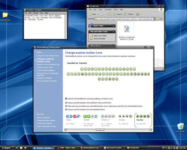Click Share this folder link
This screenshot has width=187, height=150.
pos(99,39)
